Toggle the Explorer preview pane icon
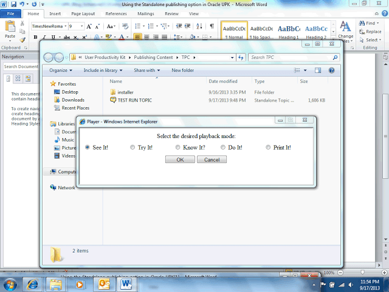Screen dimensions: 389x292 click(x=318, y=71)
